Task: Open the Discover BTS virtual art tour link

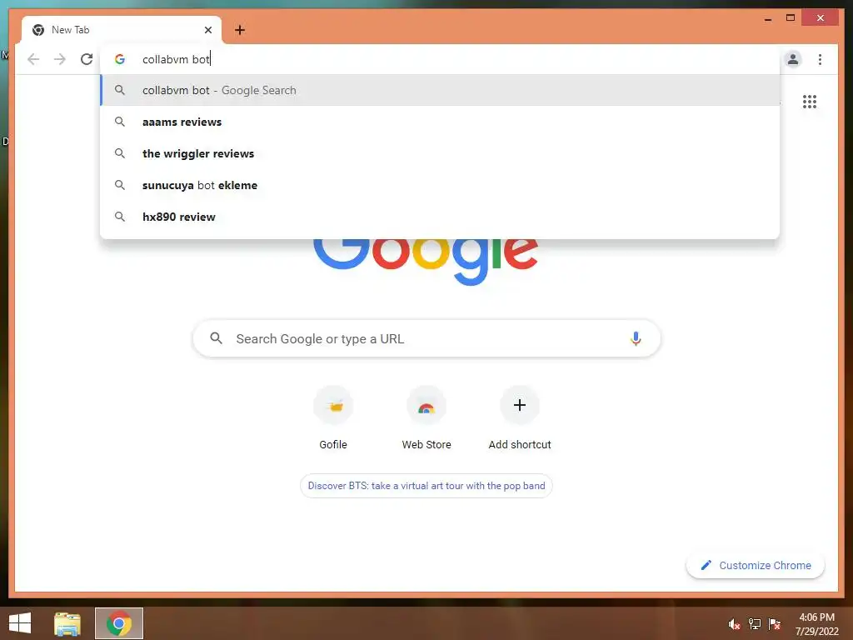Action: click(x=426, y=486)
